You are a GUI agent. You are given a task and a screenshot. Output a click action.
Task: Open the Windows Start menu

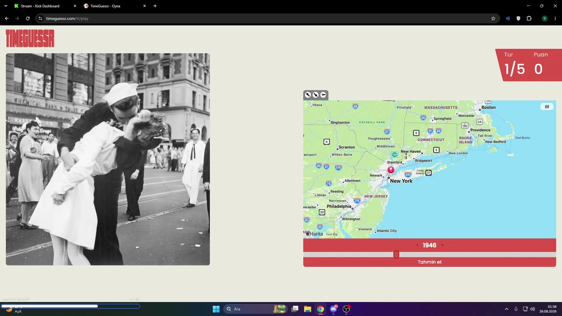pyautogui.click(x=216, y=309)
